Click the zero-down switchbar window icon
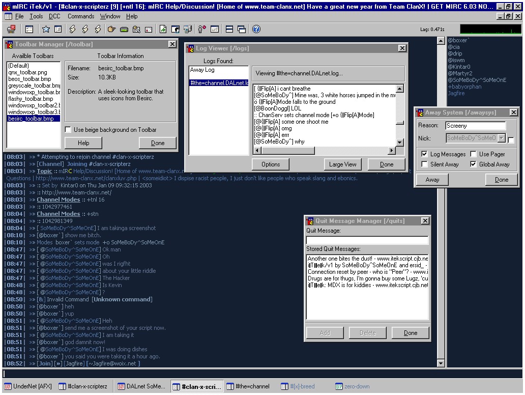525x395 pixels. (339, 387)
